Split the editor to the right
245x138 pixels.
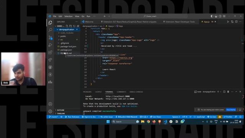(236, 22)
